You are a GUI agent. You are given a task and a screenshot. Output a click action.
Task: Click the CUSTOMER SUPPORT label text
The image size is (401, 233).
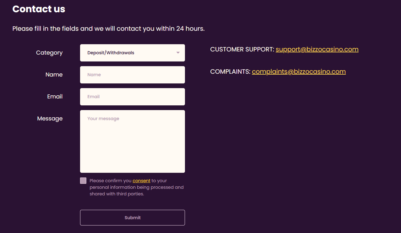[242, 50]
